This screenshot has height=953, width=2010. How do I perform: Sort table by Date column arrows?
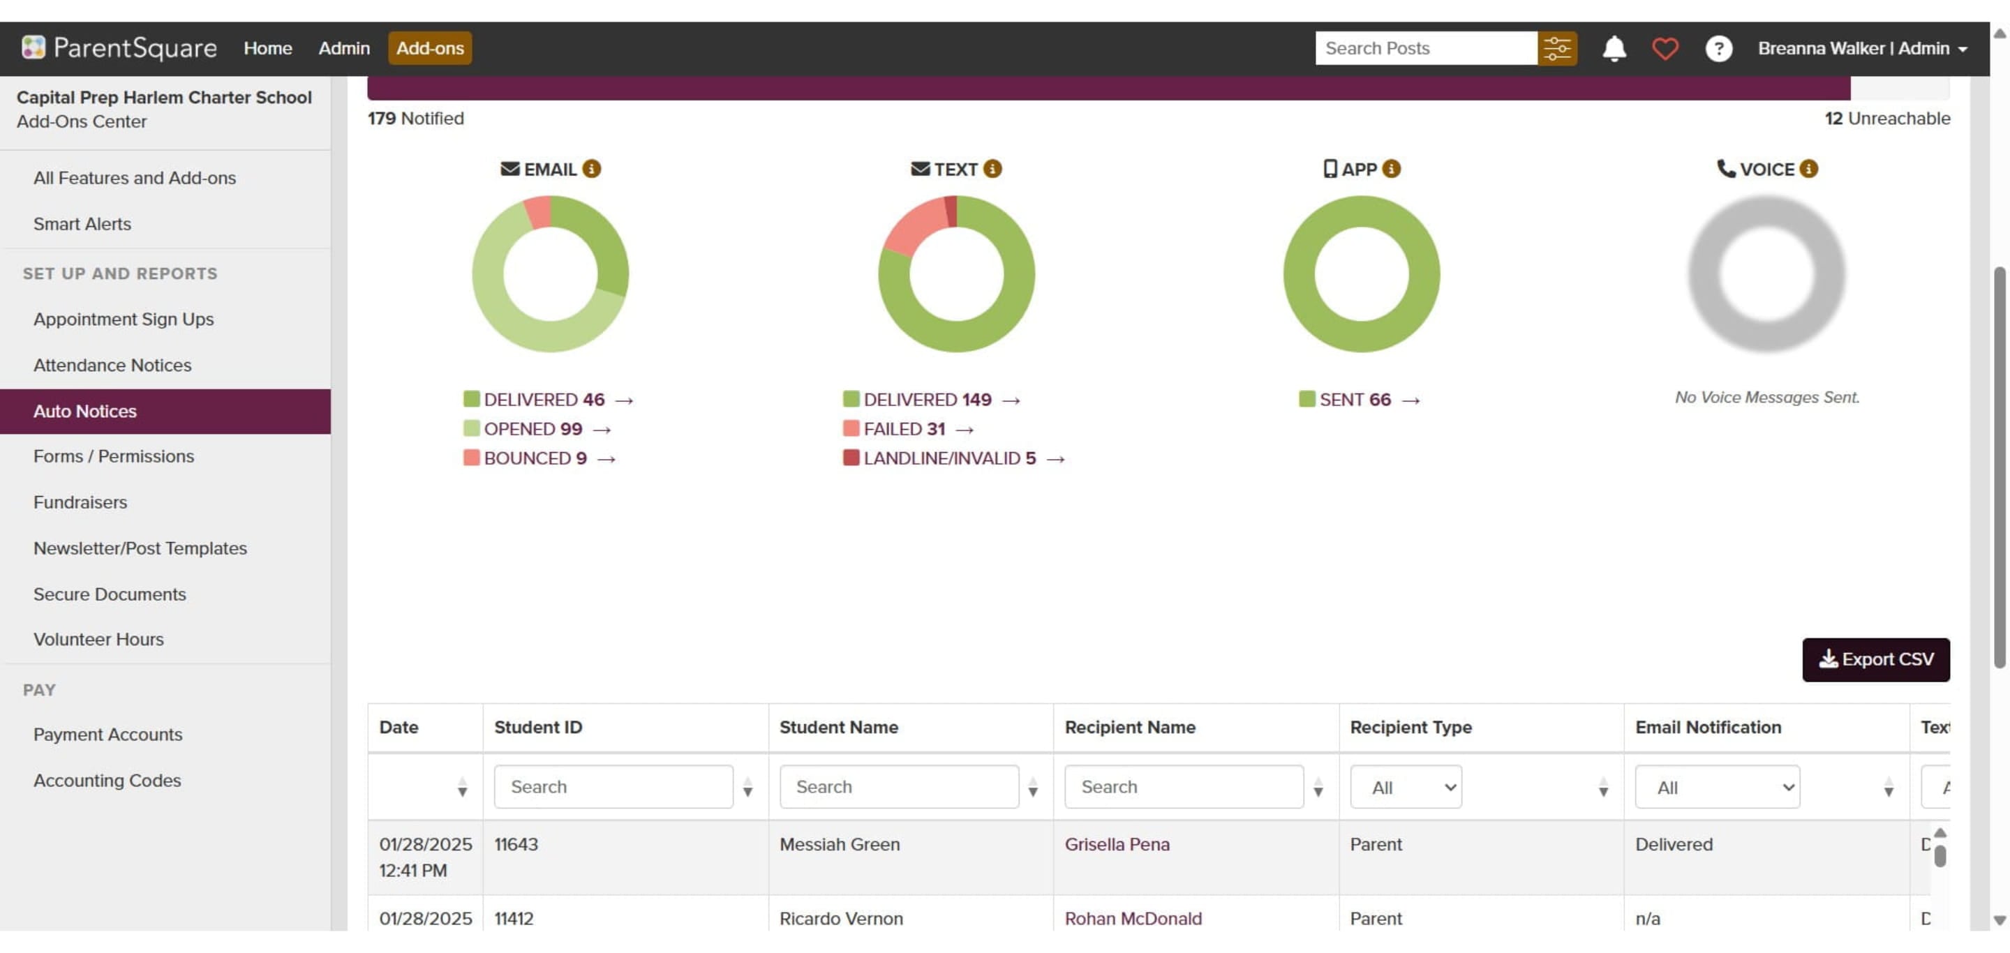[462, 787]
